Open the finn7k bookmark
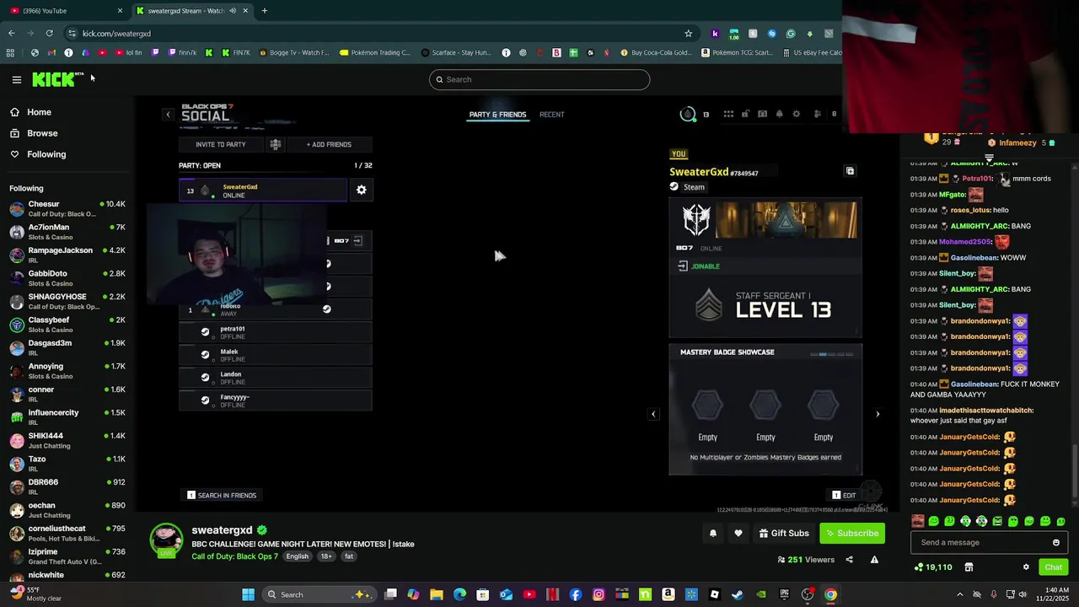The height and width of the screenshot is (607, 1079). click(x=181, y=52)
